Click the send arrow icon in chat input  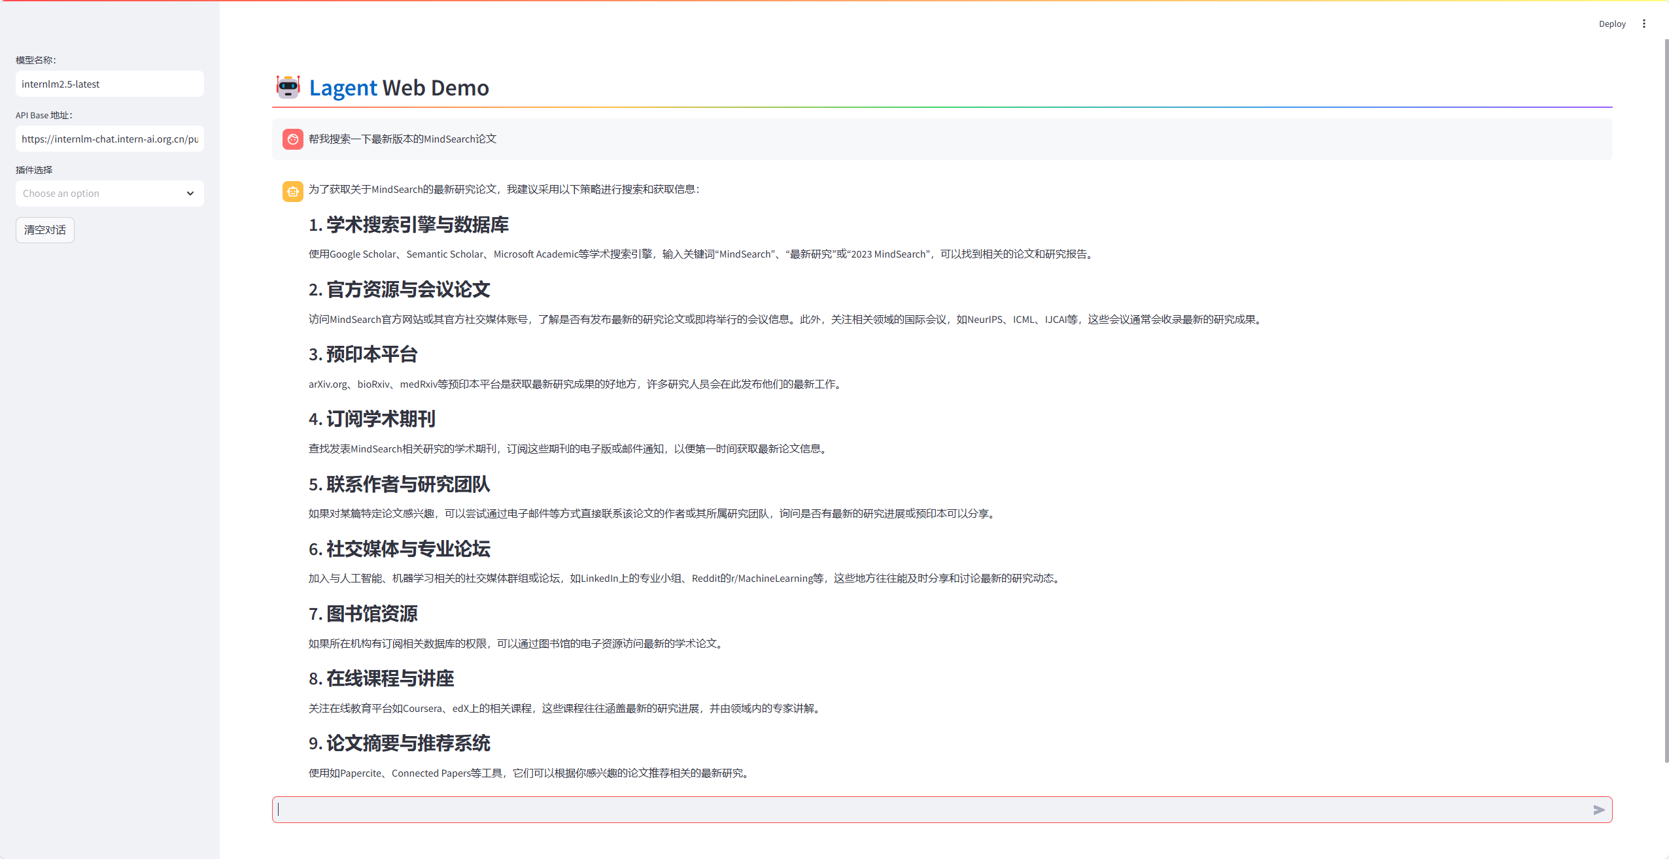point(1598,810)
